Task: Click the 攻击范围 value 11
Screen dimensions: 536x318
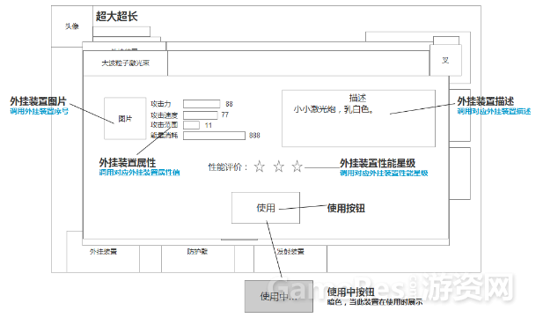Action: pos(209,125)
